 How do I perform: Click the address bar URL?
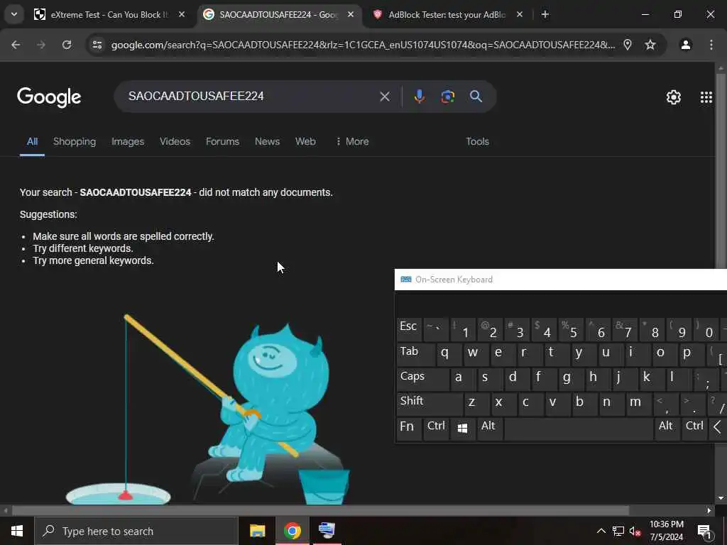click(x=363, y=45)
